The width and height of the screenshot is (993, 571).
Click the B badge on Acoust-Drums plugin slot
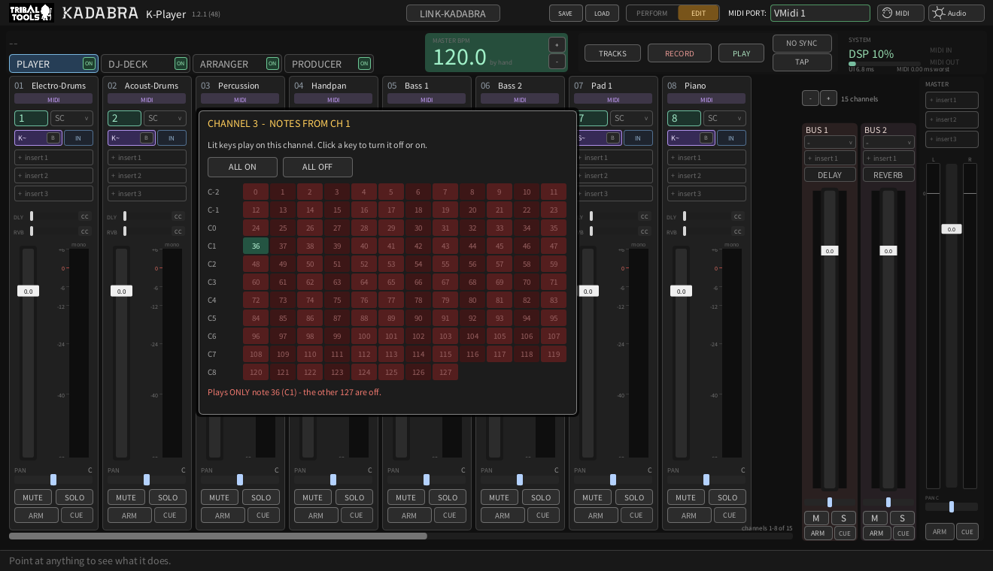pos(146,137)
